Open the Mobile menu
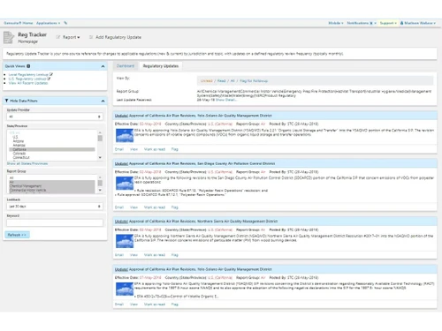 click(x=336, y=23)
